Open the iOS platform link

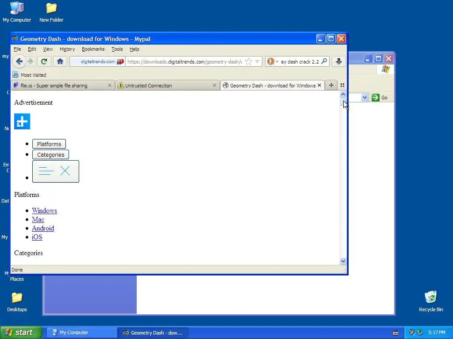[37, 237]
